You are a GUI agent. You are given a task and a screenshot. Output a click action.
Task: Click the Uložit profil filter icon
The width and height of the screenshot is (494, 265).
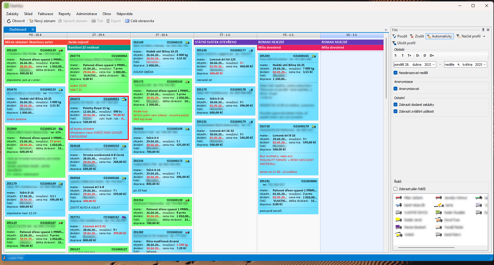pyautogui.click(x=394, y=43)
